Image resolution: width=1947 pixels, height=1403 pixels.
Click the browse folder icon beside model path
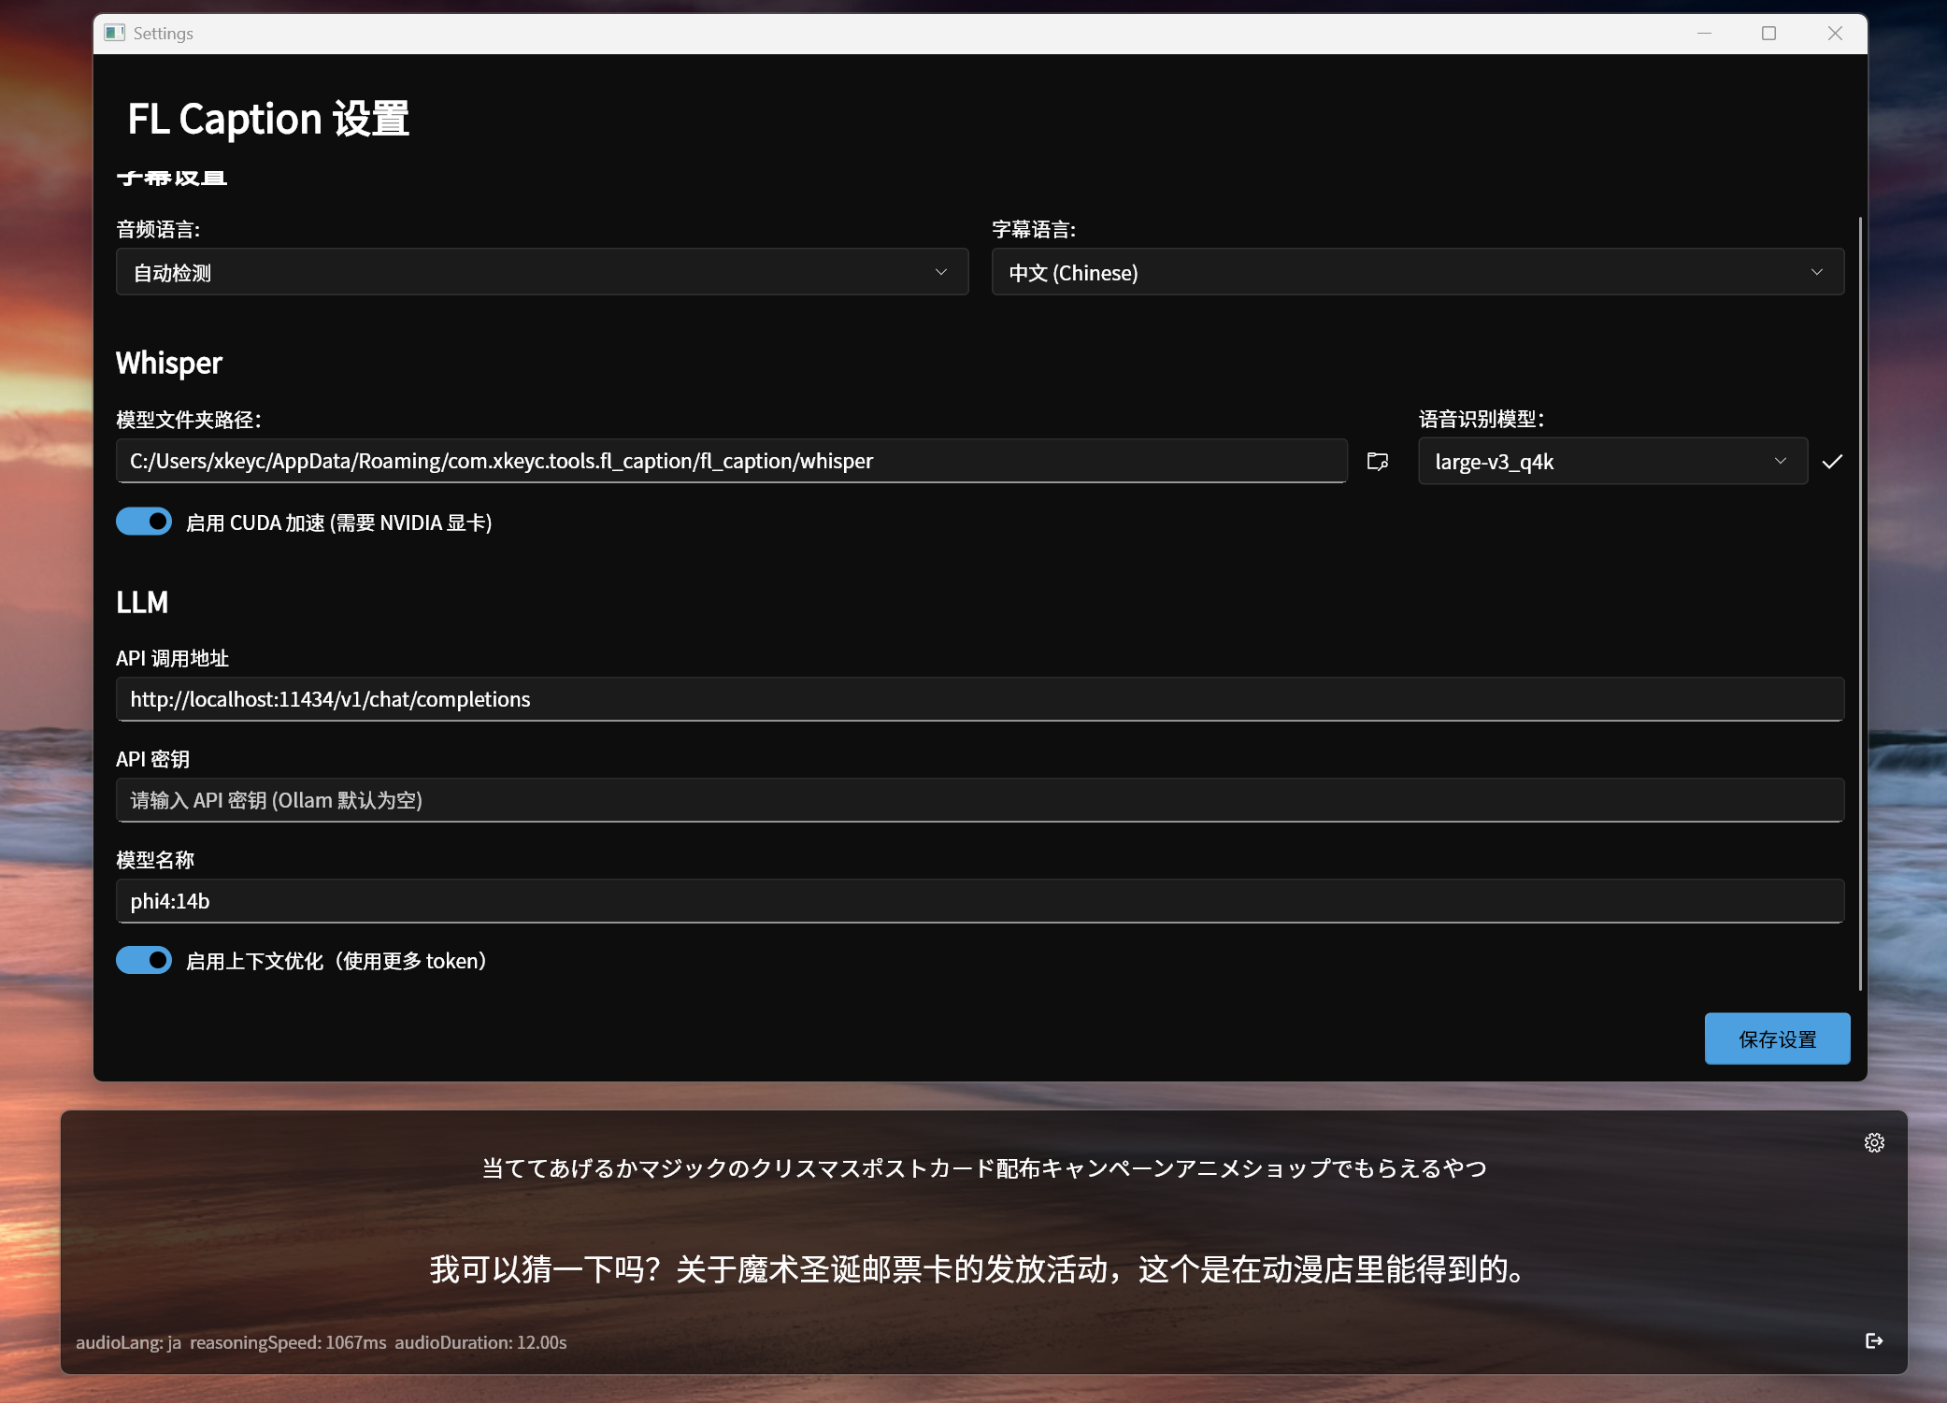pos(1377,462)
